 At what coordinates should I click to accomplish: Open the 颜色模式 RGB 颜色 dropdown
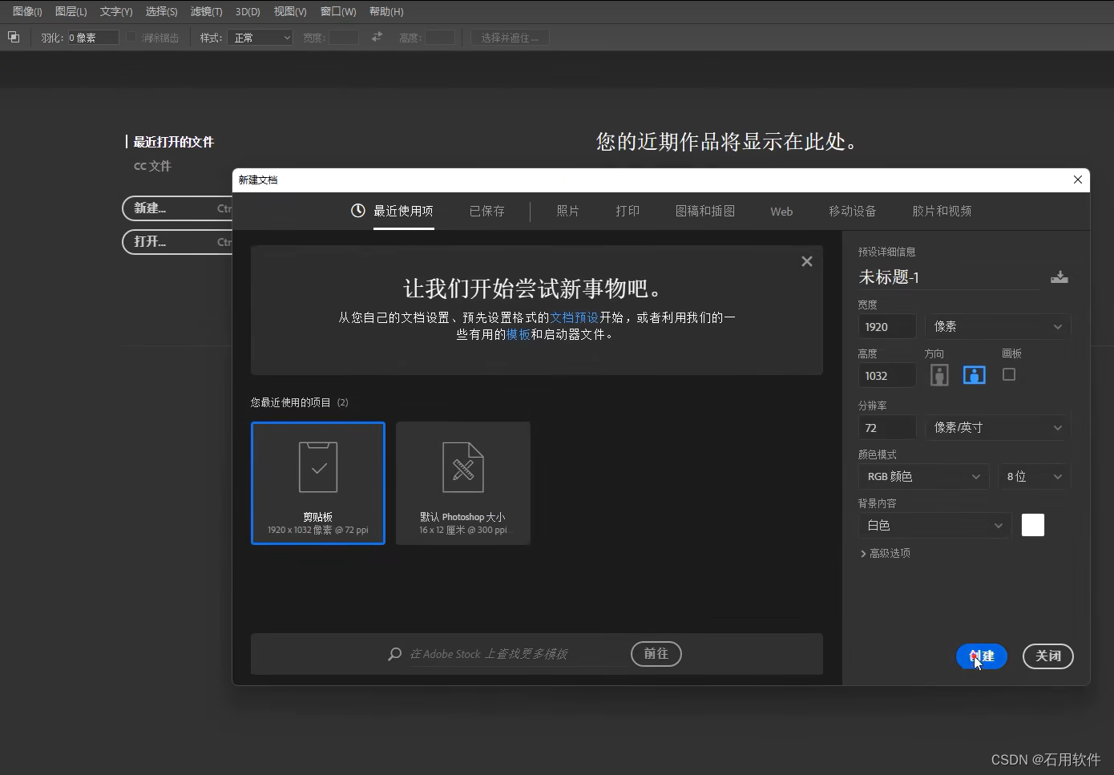click(x=923, y=477)
